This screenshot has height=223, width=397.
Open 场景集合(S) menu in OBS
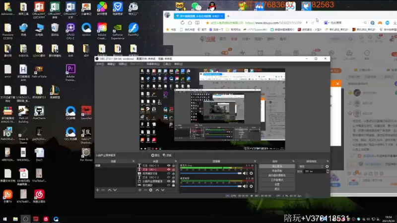[x=153, y=64]
